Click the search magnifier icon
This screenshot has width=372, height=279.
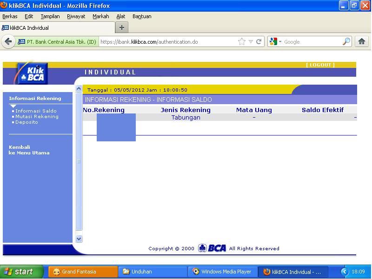click(x=346, y=42)
